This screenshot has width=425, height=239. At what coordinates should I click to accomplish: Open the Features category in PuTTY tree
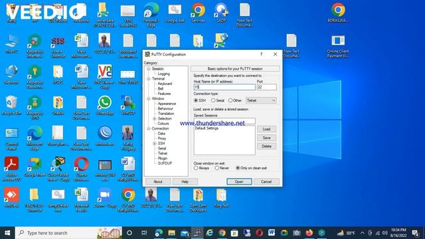click(x=164, y=94)
